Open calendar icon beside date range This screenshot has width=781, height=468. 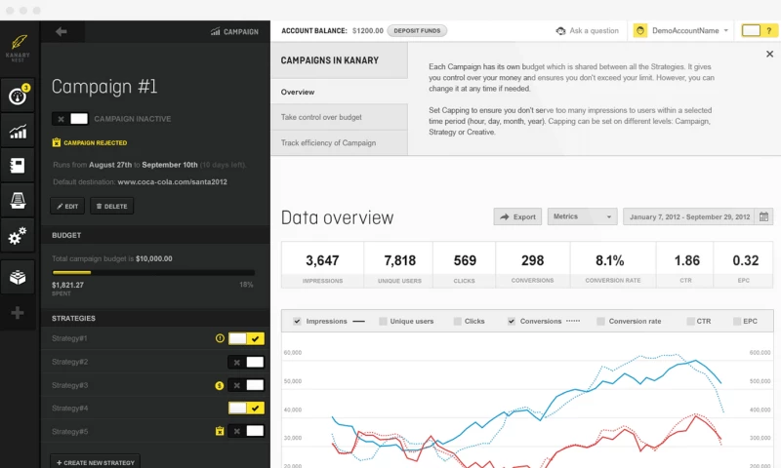764,216
